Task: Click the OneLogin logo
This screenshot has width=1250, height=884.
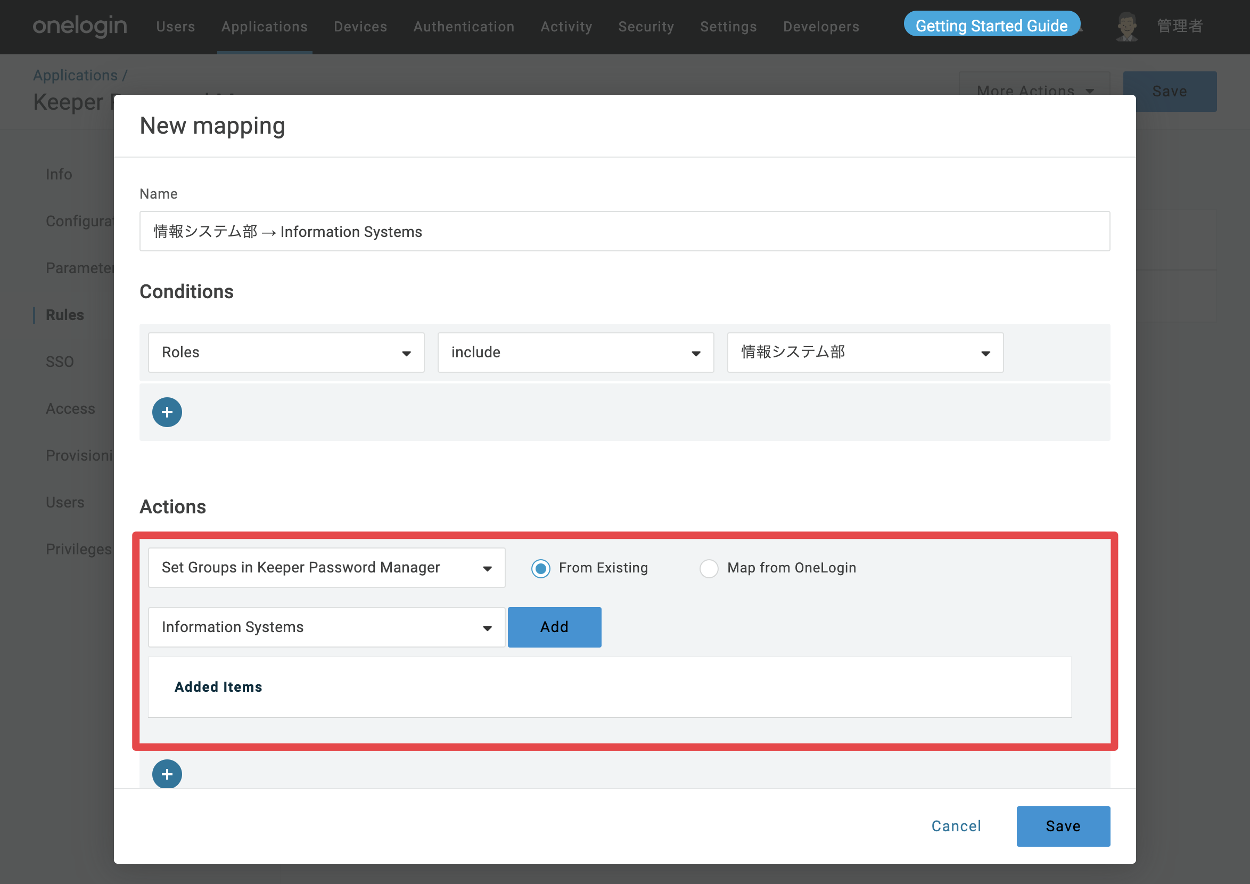Action: 79,26
